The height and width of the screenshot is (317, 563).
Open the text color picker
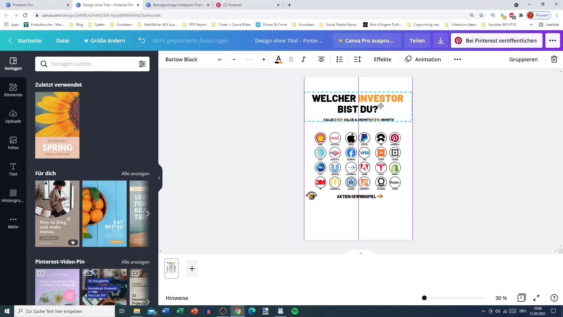[x=279, y=60]
